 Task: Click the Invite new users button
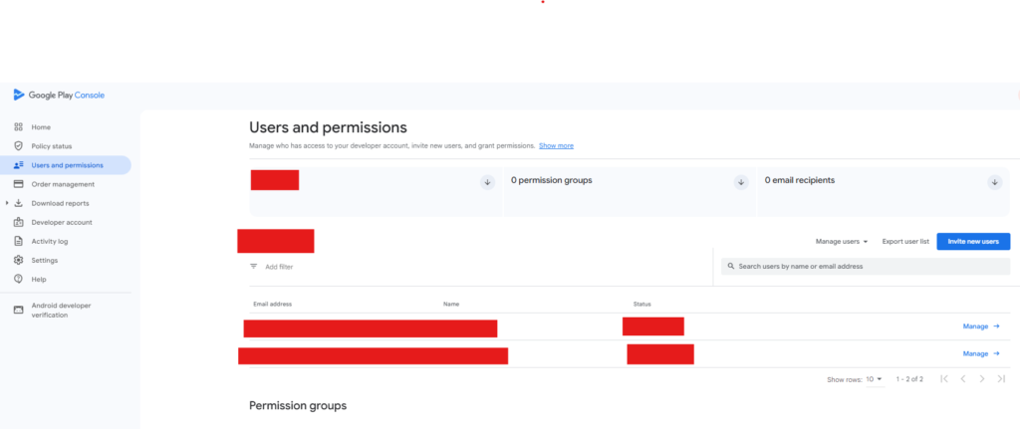(x=973, y=241)
